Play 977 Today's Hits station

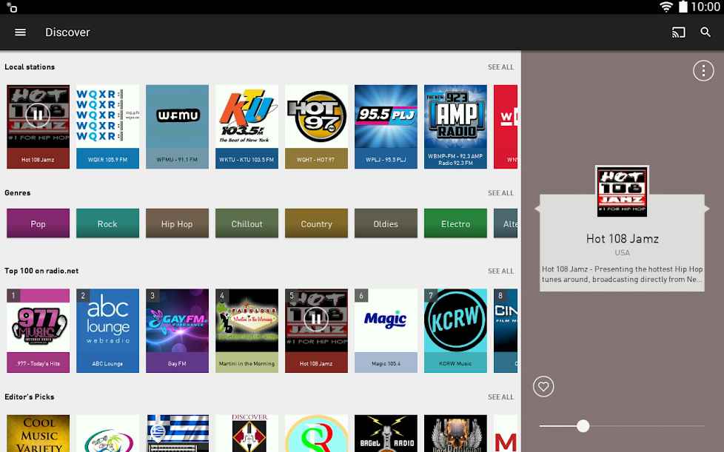tap(38, 331)
